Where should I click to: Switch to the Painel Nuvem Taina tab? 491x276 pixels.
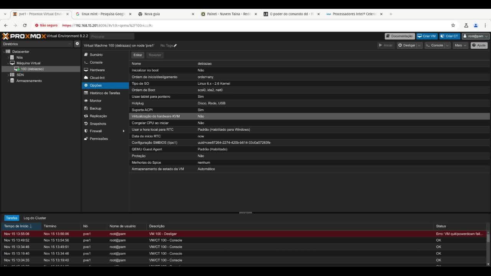[x=228, y=14]
